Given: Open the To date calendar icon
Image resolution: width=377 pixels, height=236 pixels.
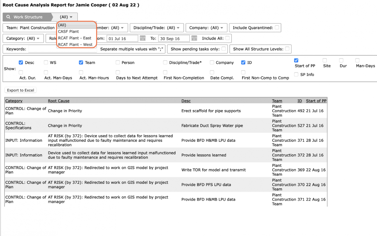Looking at the screenshot, I should point(194,38).
